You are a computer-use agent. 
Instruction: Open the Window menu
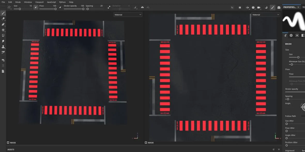[28, 2]
